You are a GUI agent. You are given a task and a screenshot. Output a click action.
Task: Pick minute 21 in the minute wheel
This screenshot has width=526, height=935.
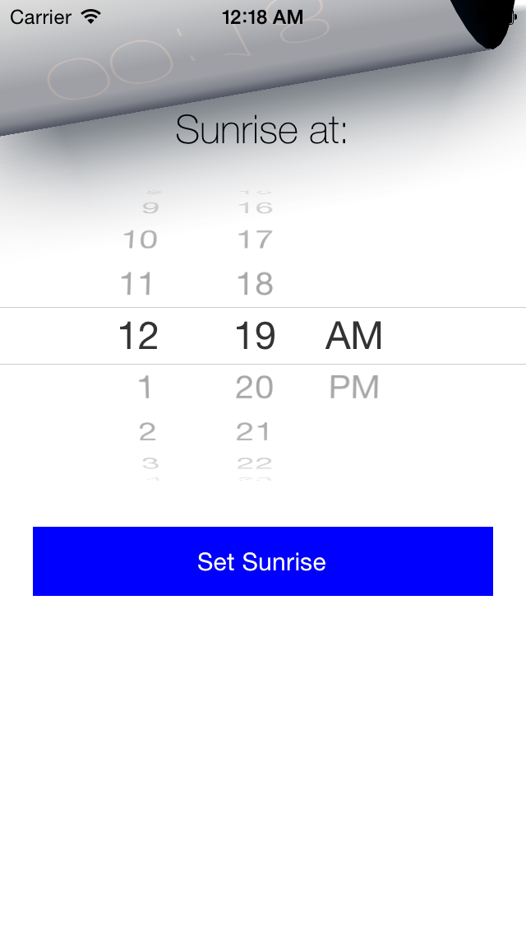click(253, 430)
